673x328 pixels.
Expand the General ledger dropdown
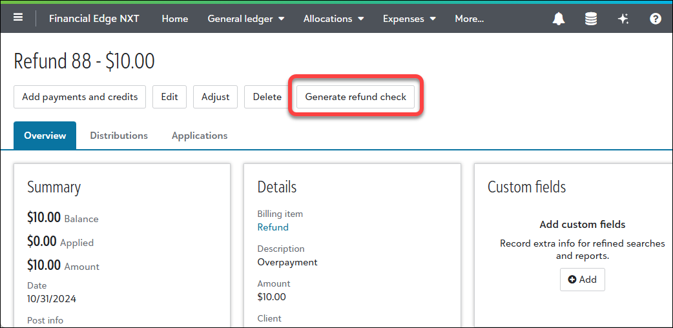pyautogui.click(x=246, y=19)
